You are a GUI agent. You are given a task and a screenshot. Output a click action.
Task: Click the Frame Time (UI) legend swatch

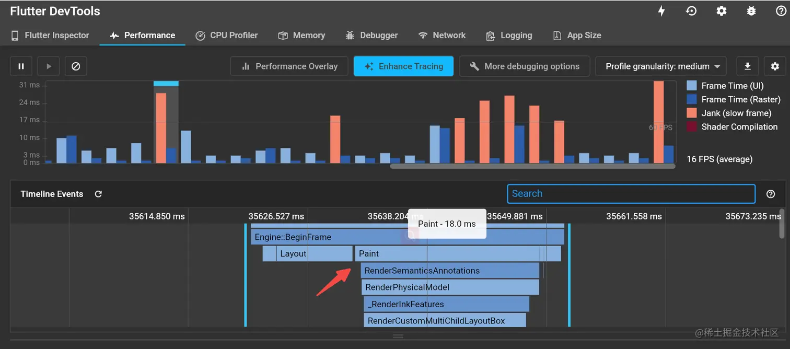click(x=692, y=86)
